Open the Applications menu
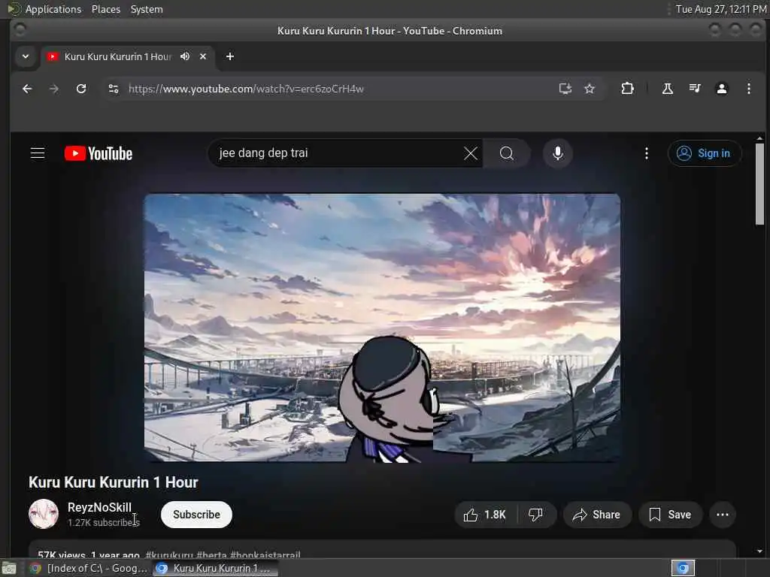 (x=53, y=9)
